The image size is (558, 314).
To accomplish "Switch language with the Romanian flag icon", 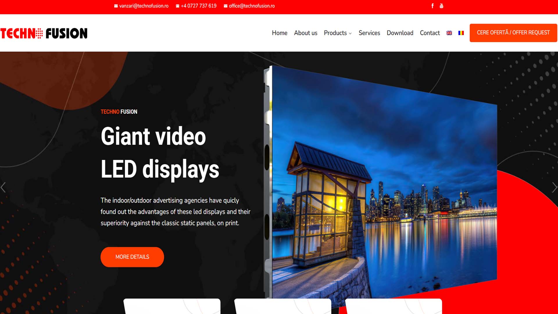I will (x=461, y=33).
